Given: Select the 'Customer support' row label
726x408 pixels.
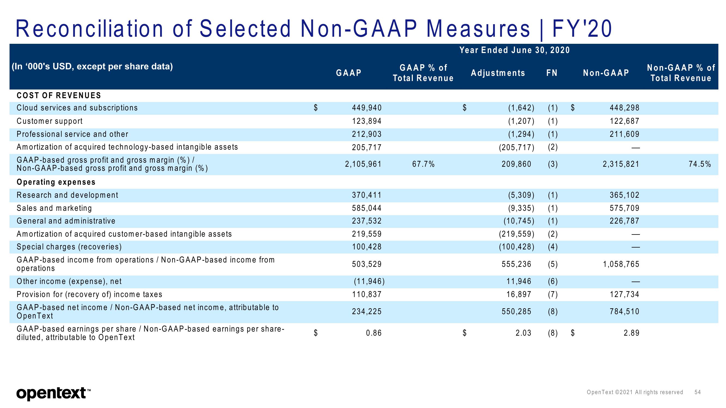Looking at the screenshot, I should pyautogui.click(x=50, y=121).
